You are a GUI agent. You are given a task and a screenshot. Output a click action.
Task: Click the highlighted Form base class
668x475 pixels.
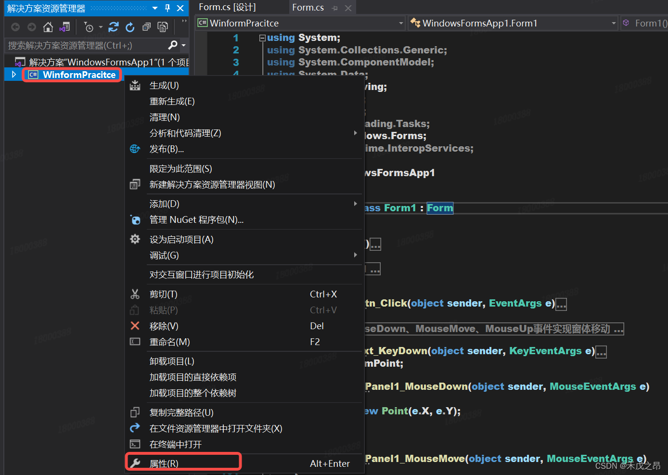[440, 208]
